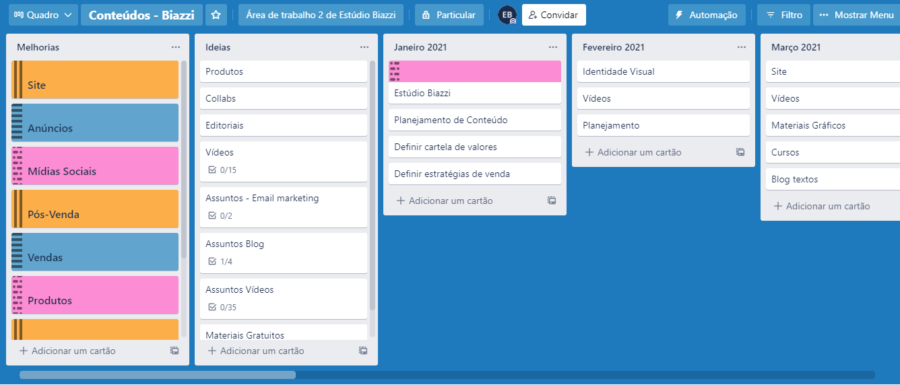Open the Filtro cards filter
The width and height of the screenshot is (900, 385).
click(784, 15)
